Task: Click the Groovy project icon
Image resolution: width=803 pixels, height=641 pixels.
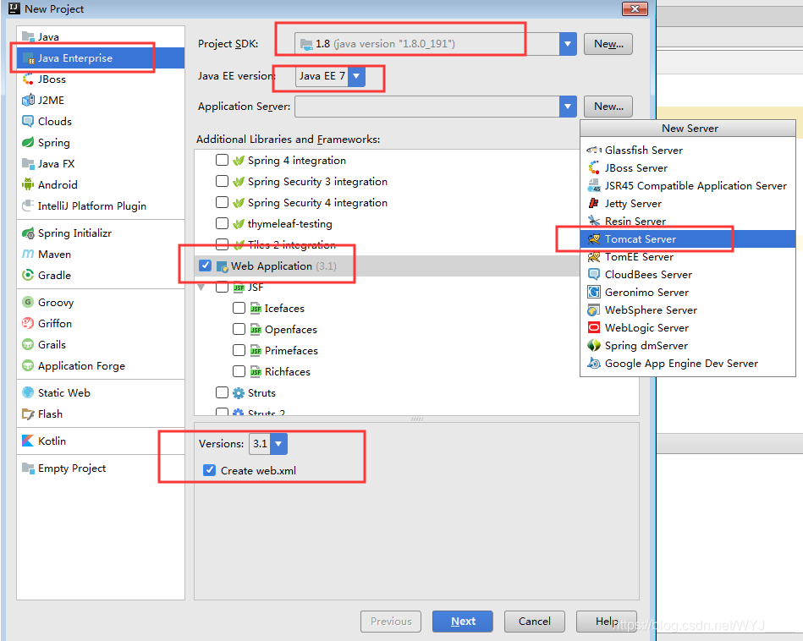Action: 28,303
